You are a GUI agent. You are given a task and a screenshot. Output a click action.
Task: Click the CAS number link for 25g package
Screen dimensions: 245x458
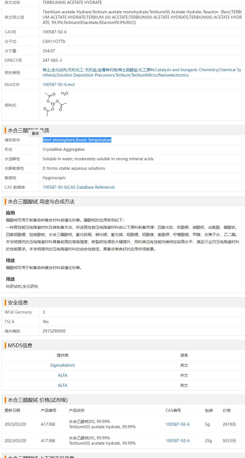[x=177, y=441]
